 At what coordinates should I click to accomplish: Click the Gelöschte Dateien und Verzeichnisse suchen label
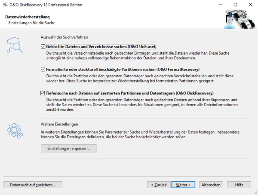coord(101,46)
